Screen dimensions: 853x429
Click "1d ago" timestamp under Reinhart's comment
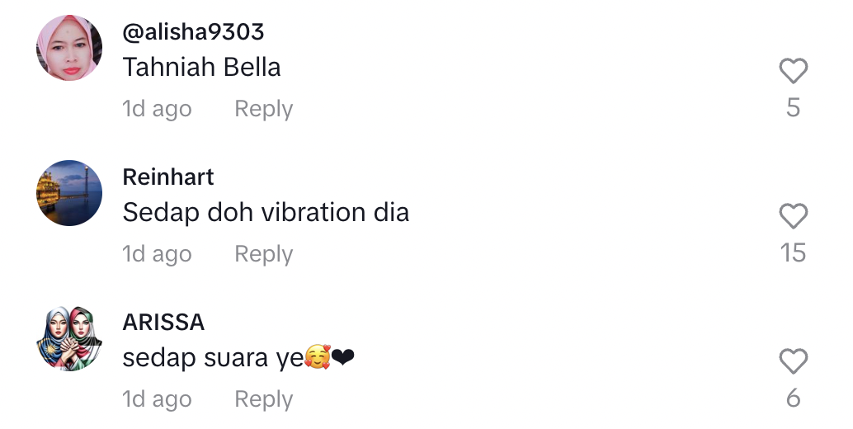coord(157,254)
